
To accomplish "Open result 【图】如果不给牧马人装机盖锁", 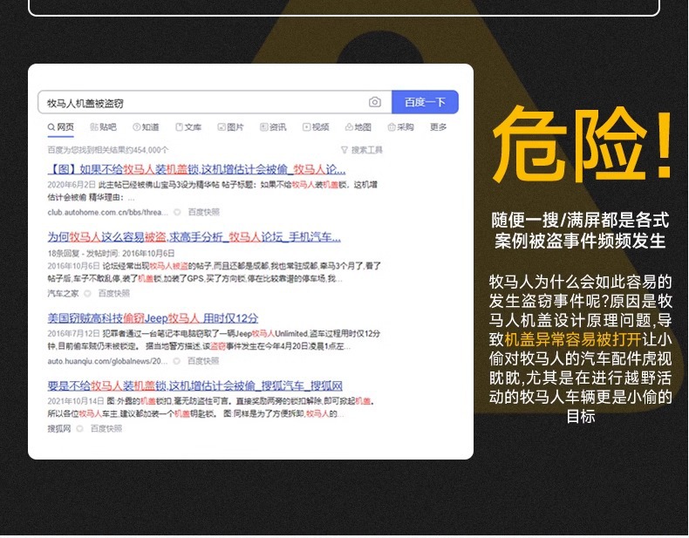I will point(196,169).
